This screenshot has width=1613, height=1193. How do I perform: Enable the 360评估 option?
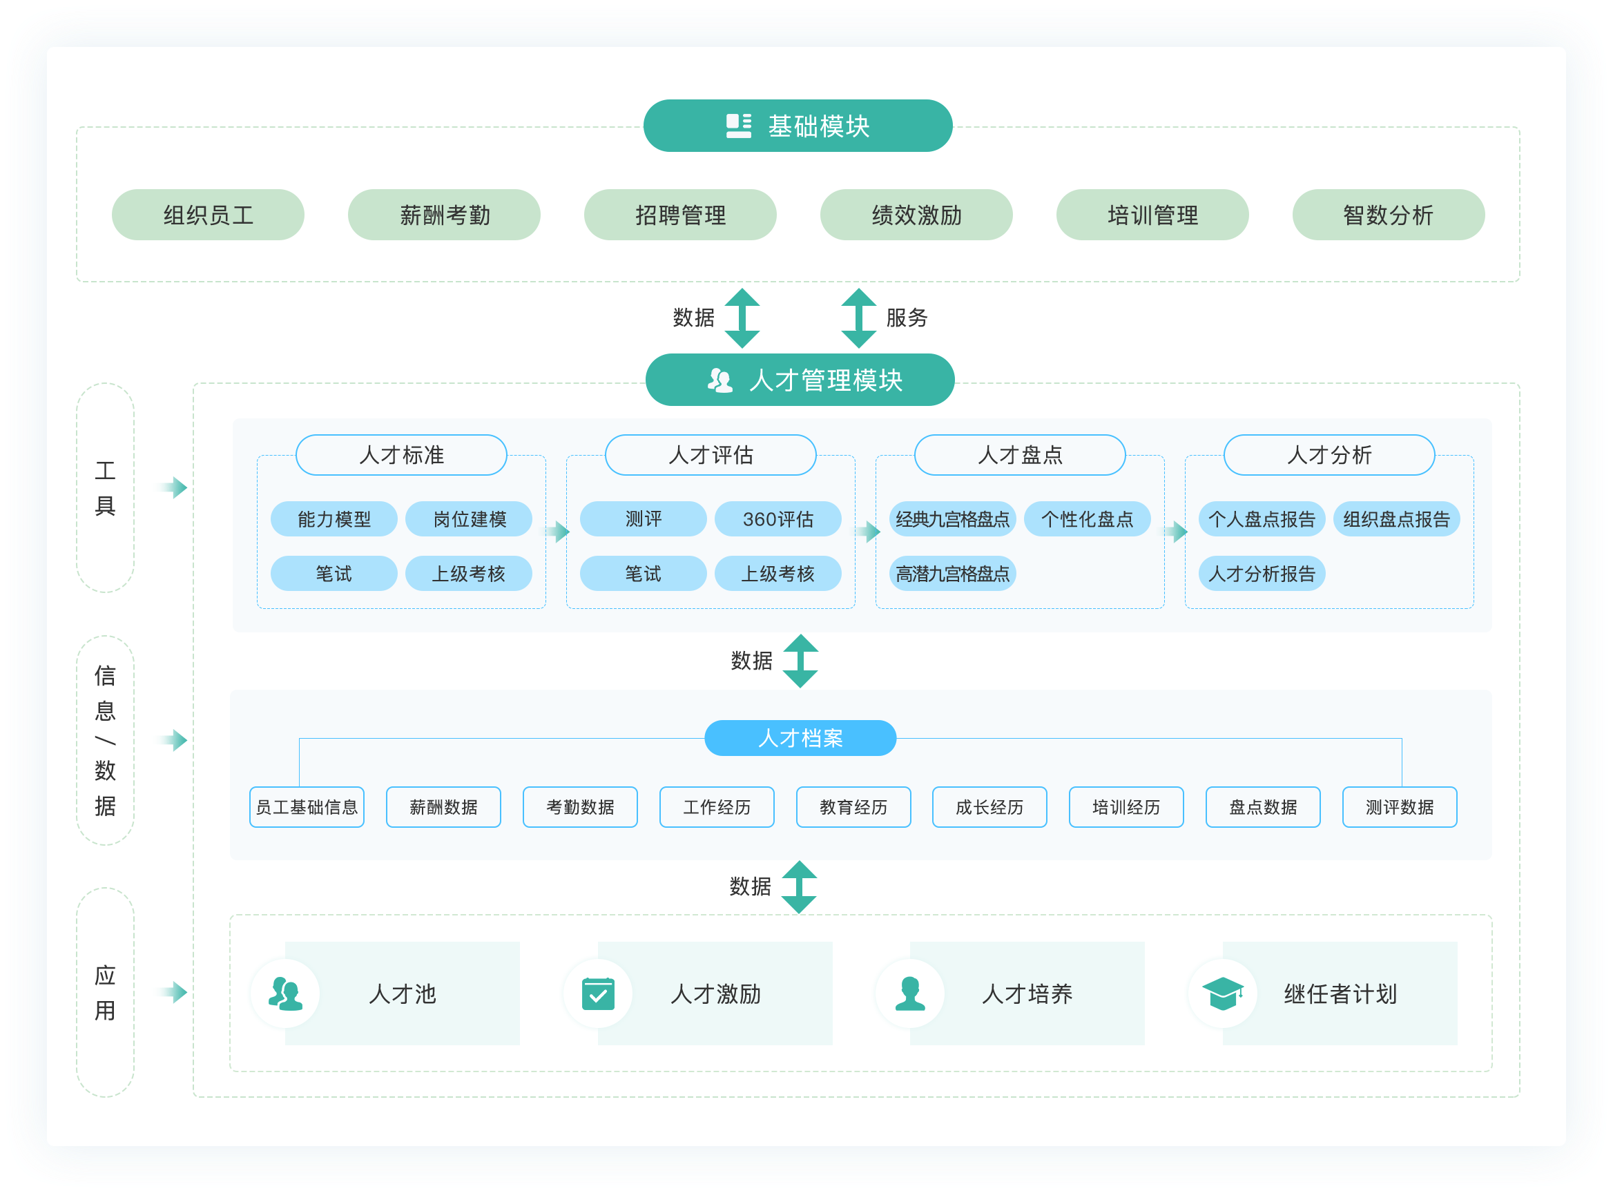[778, 518]
